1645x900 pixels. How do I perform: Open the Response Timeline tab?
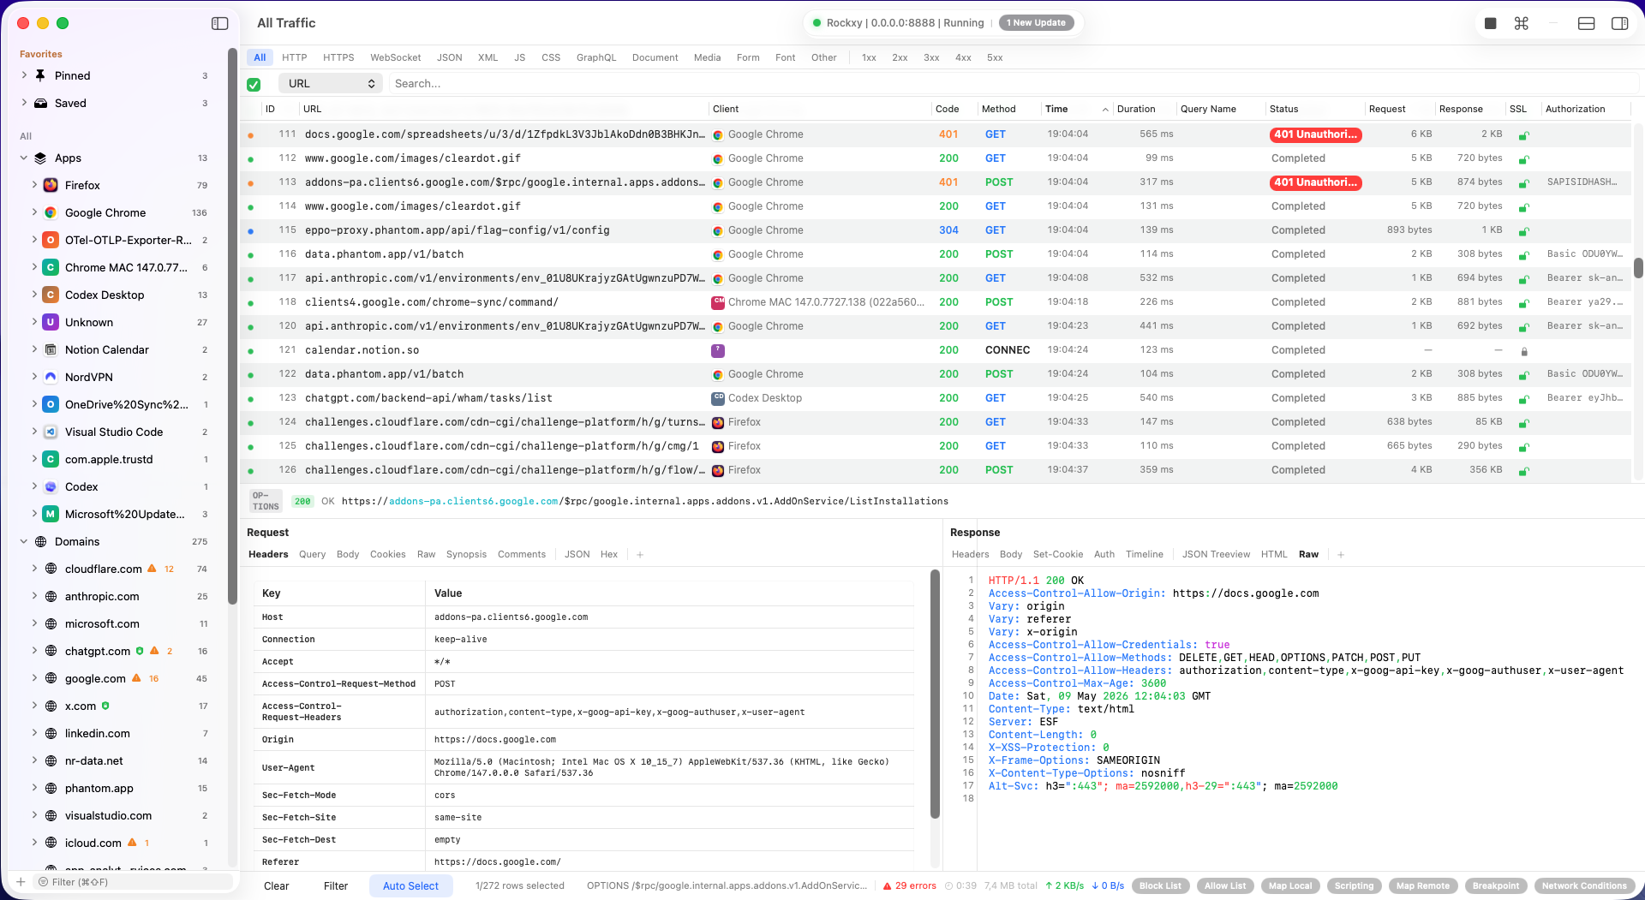(1144, 555)
